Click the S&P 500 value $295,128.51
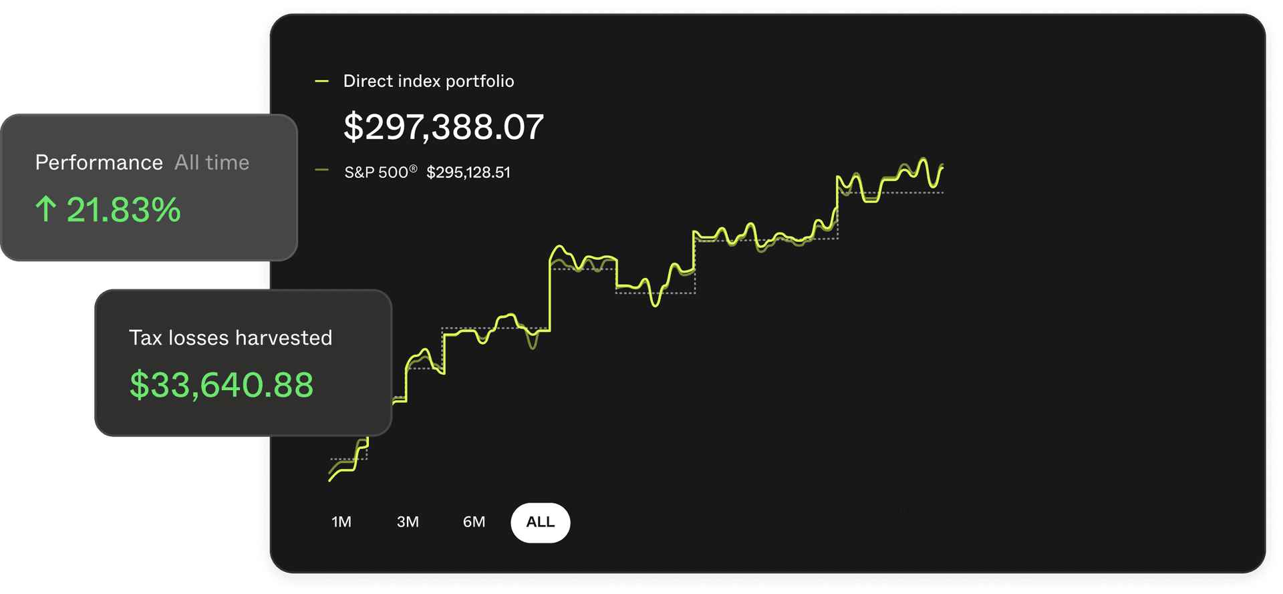 [468, 172]
